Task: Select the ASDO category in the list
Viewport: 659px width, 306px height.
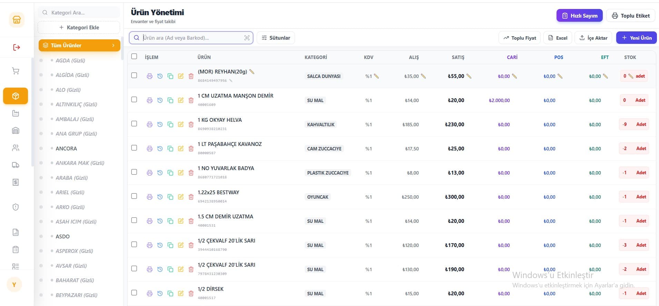Action: (62, 237)
